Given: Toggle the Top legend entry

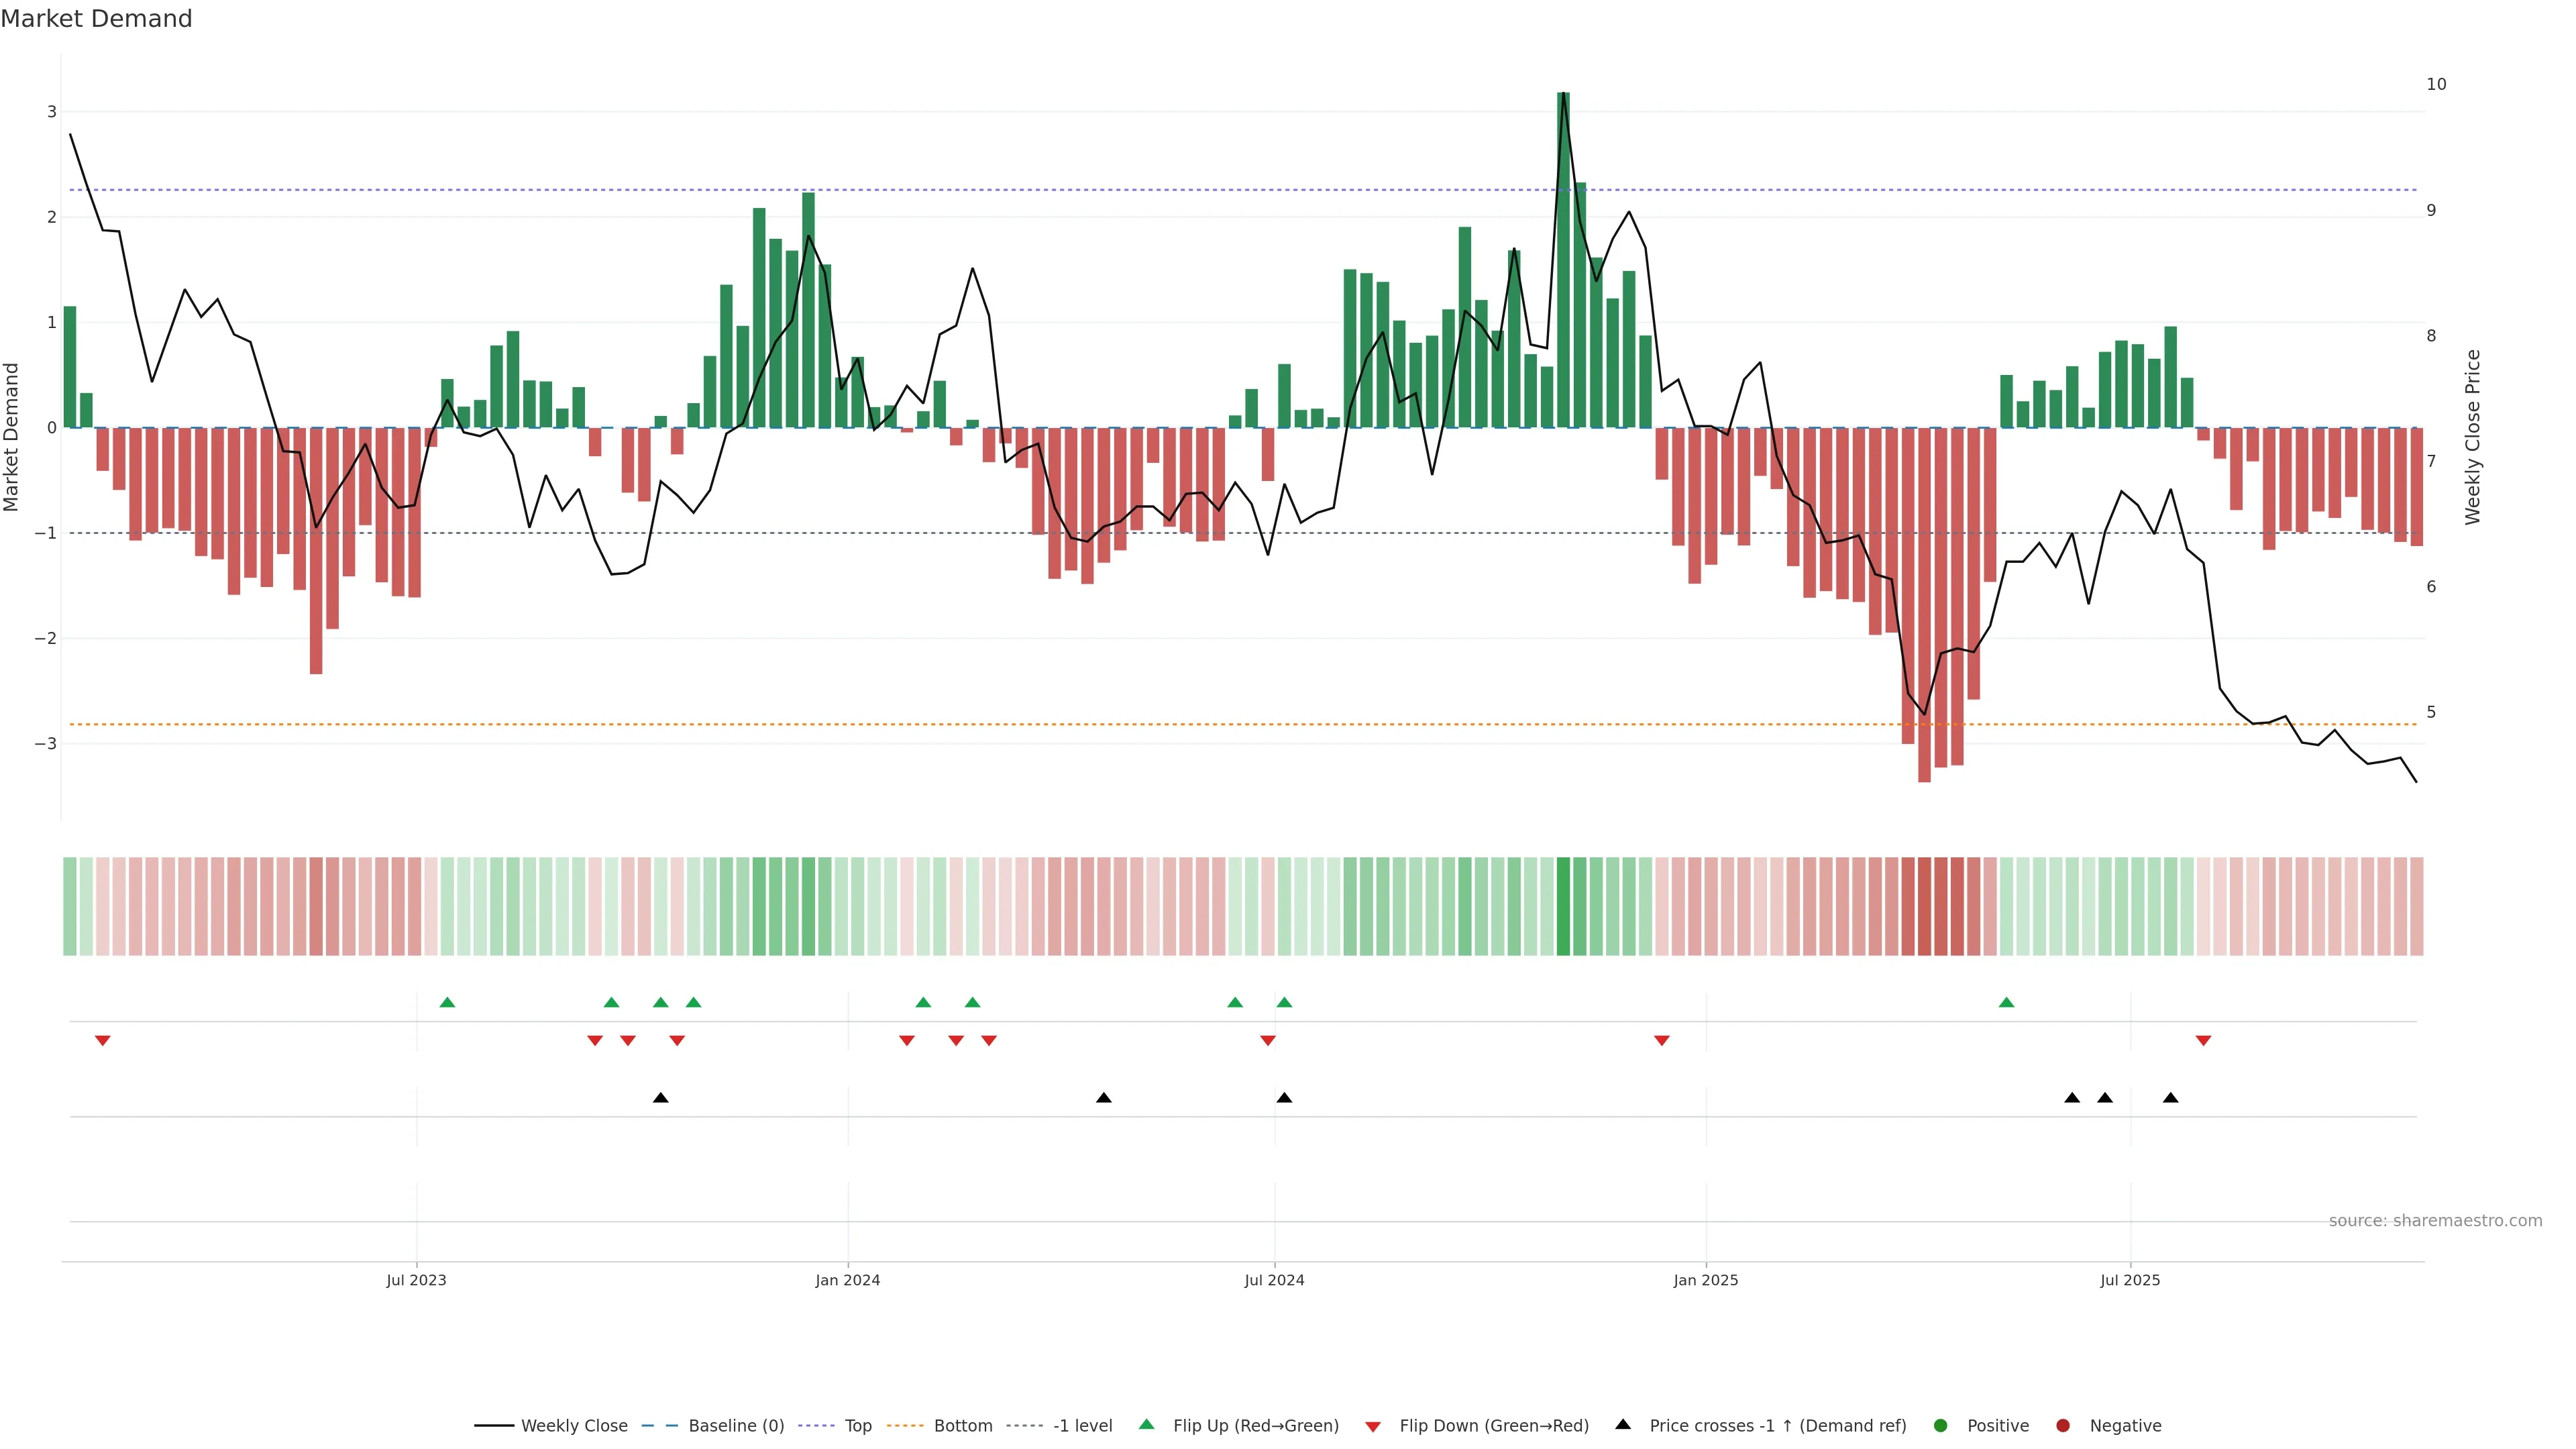Looking at the screenshot, I should (x=857, y=1426).
